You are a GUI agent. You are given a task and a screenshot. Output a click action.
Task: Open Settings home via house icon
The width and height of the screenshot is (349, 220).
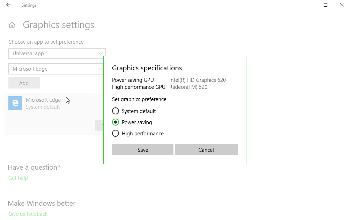pos(12,25)
